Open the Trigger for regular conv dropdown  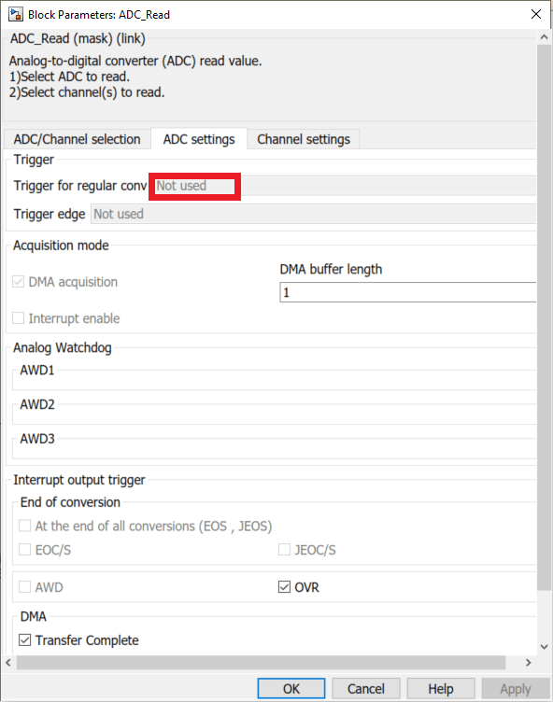(x=344, y=186)
